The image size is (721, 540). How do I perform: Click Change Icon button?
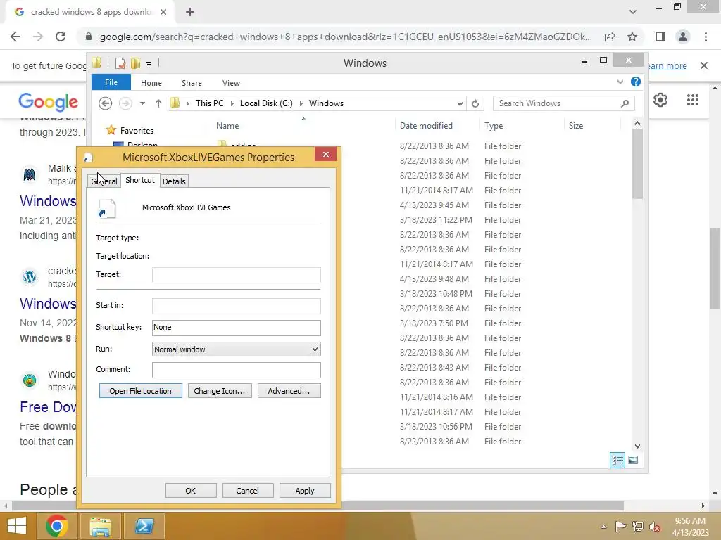click(220, 391)
